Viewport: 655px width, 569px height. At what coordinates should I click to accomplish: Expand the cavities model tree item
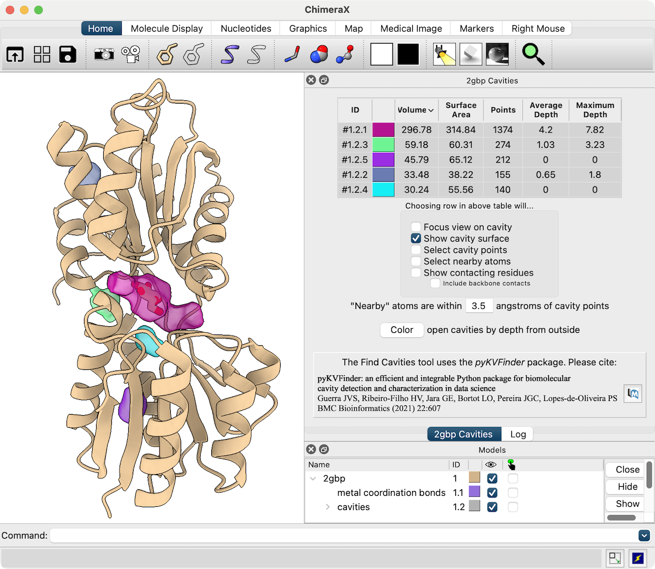[x=327, y=507]
